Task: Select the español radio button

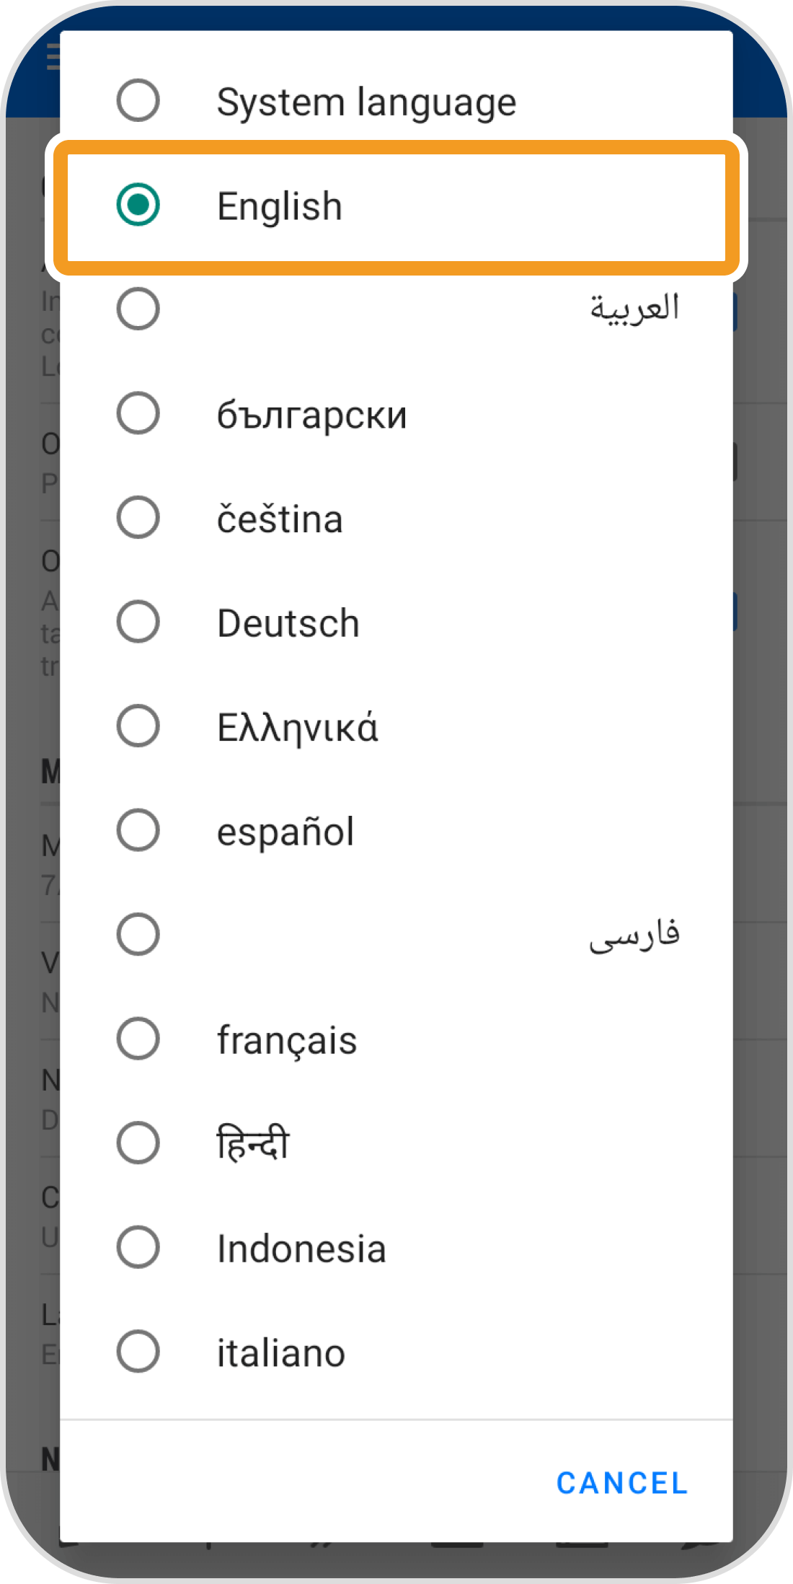Action: click(138, 830)
